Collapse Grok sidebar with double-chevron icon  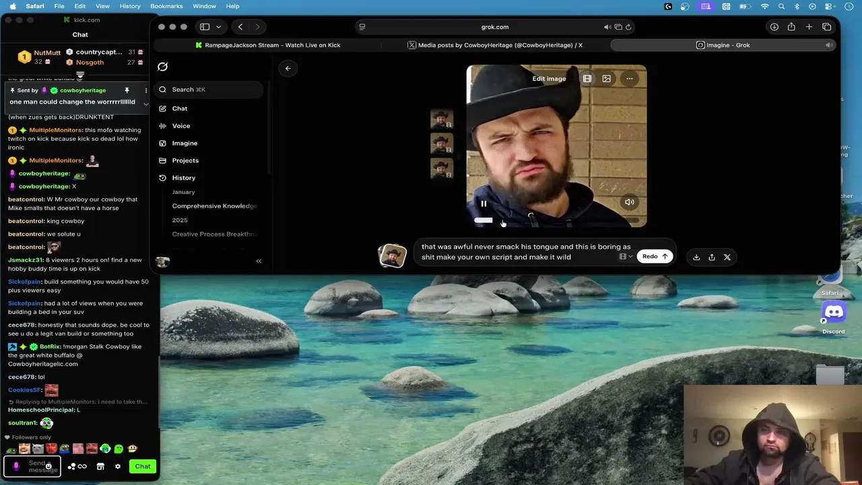tap(259, 261)
